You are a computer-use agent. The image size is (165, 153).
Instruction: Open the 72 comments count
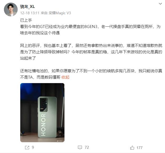pyautogui.click(x=87, y=147)
